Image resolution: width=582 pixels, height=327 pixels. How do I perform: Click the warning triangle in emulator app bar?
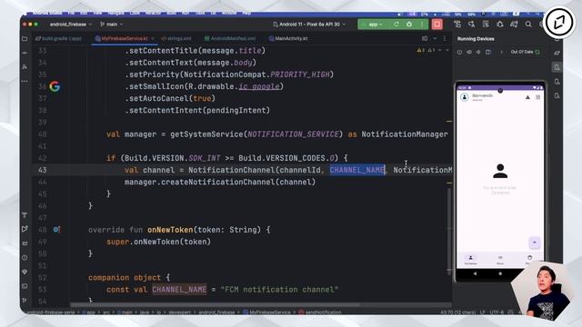click(x=527, y=97)
